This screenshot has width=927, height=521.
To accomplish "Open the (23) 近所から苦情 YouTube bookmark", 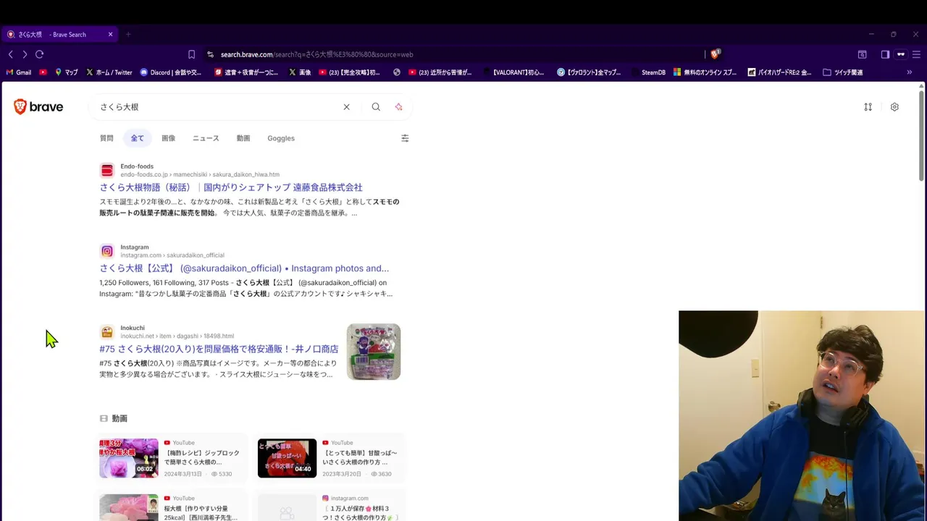I will 440,72.
